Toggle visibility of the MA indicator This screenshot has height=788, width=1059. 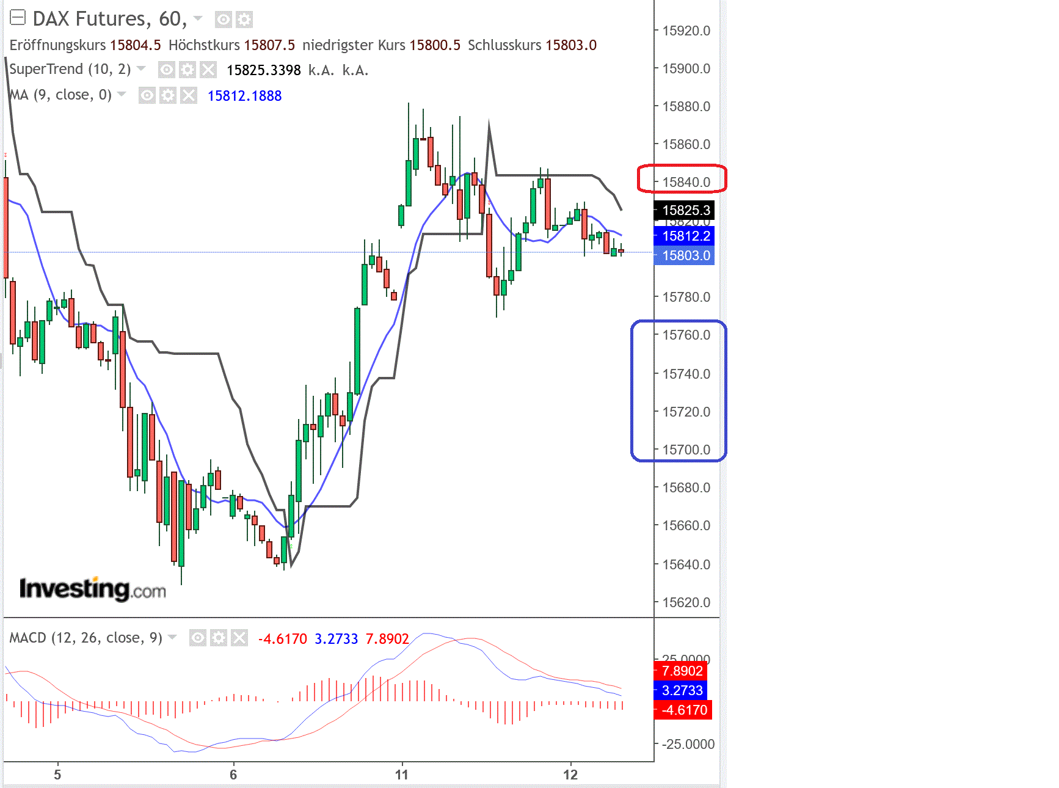147,96
